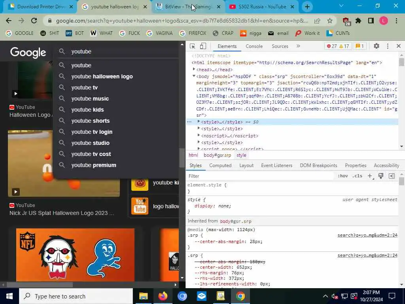
Task: Choose the youtube music suggestion
Action: (90, 99)
